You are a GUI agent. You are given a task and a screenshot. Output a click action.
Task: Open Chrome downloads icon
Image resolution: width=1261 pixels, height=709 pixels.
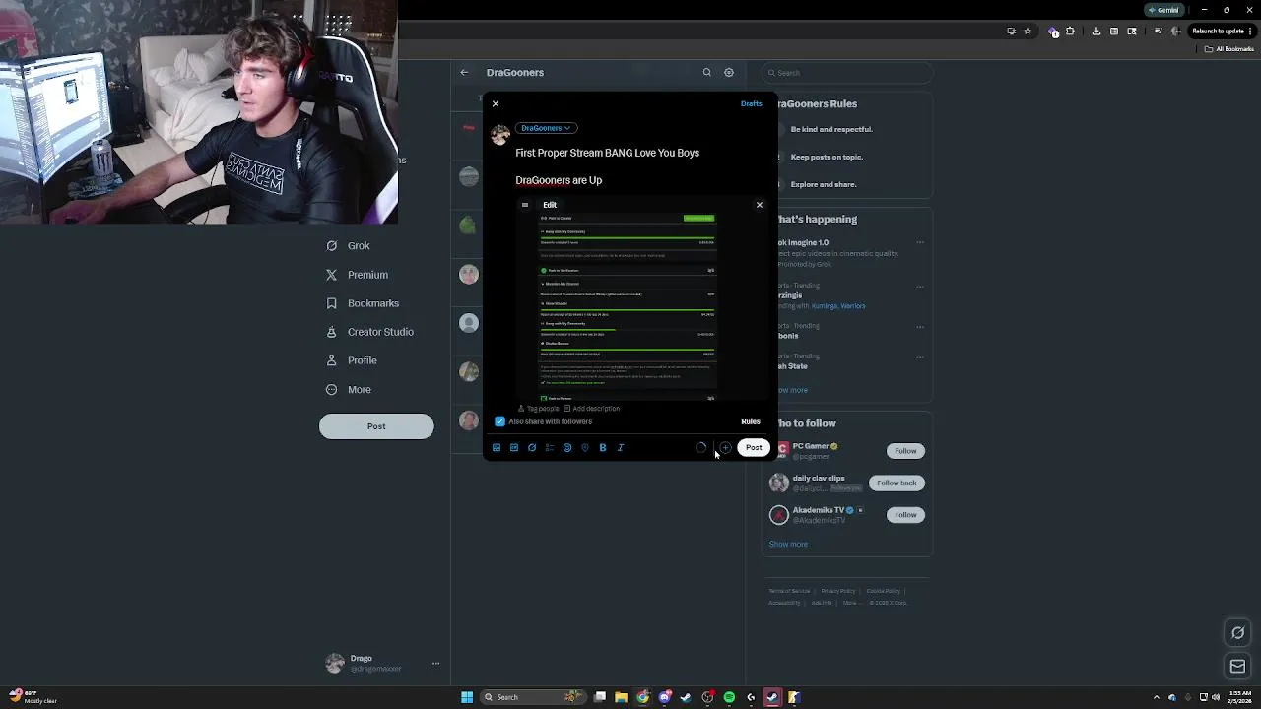[1096, 32]
